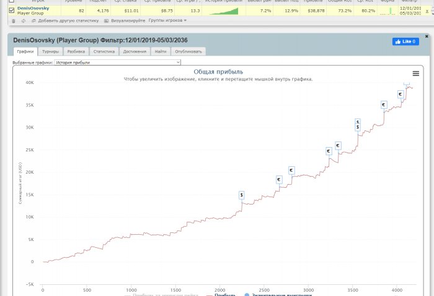Click the trash icon below the table
Viewport: 434px width, 296px height.
14,20
